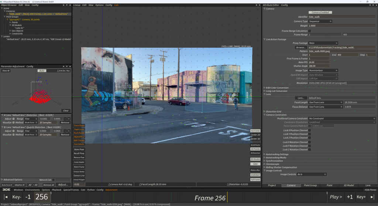Screen dimensions: 378x206
Task: Open the Calc menu in Lineup bar
Action: (116, 5)
